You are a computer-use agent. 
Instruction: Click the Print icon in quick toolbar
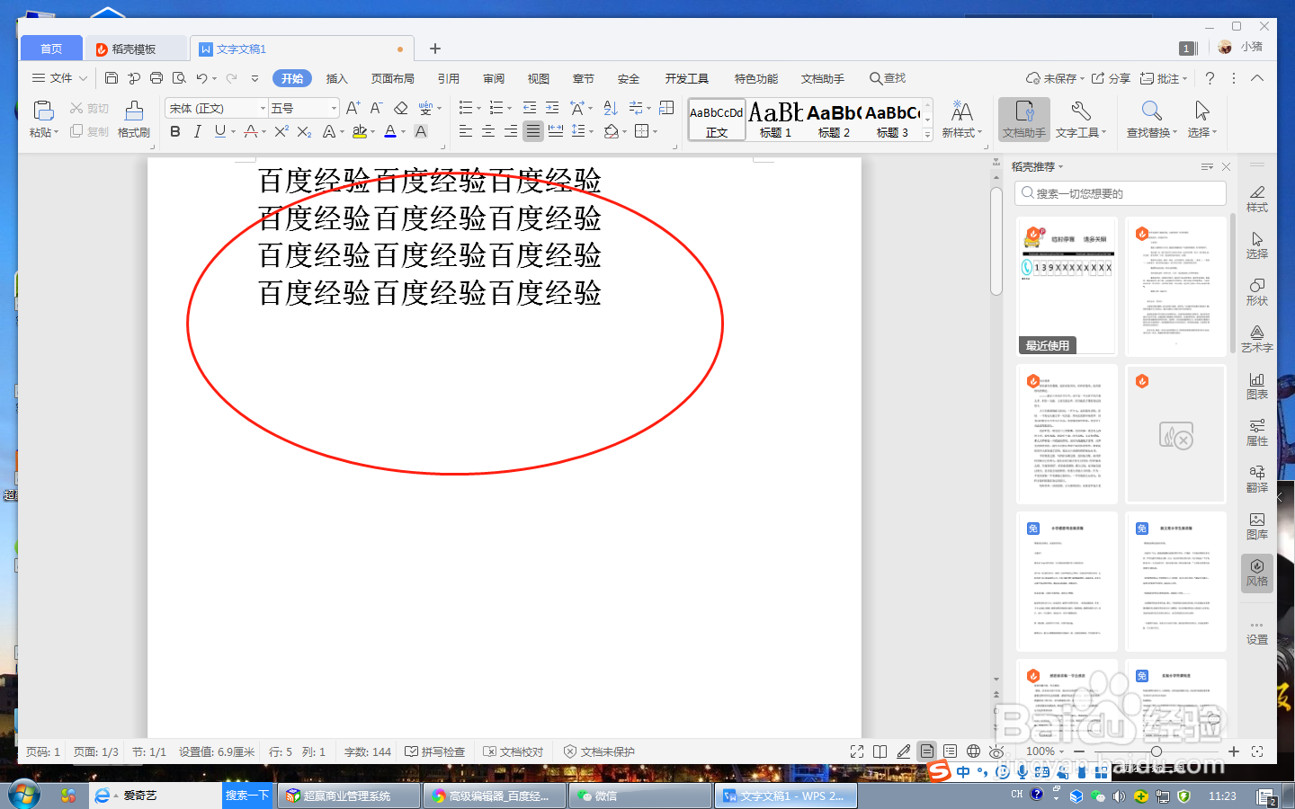point(156,78)
